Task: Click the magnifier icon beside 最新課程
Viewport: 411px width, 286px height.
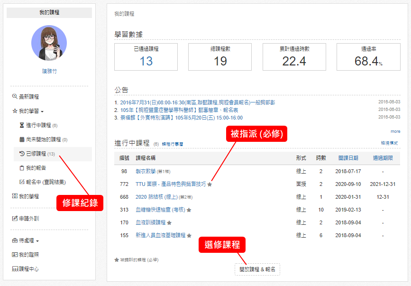Action: (x=14, y=96)
